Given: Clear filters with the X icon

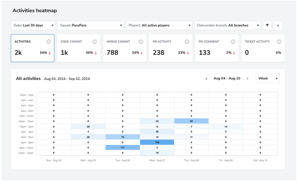Looking at the screenshot, I should pos(278,25).
